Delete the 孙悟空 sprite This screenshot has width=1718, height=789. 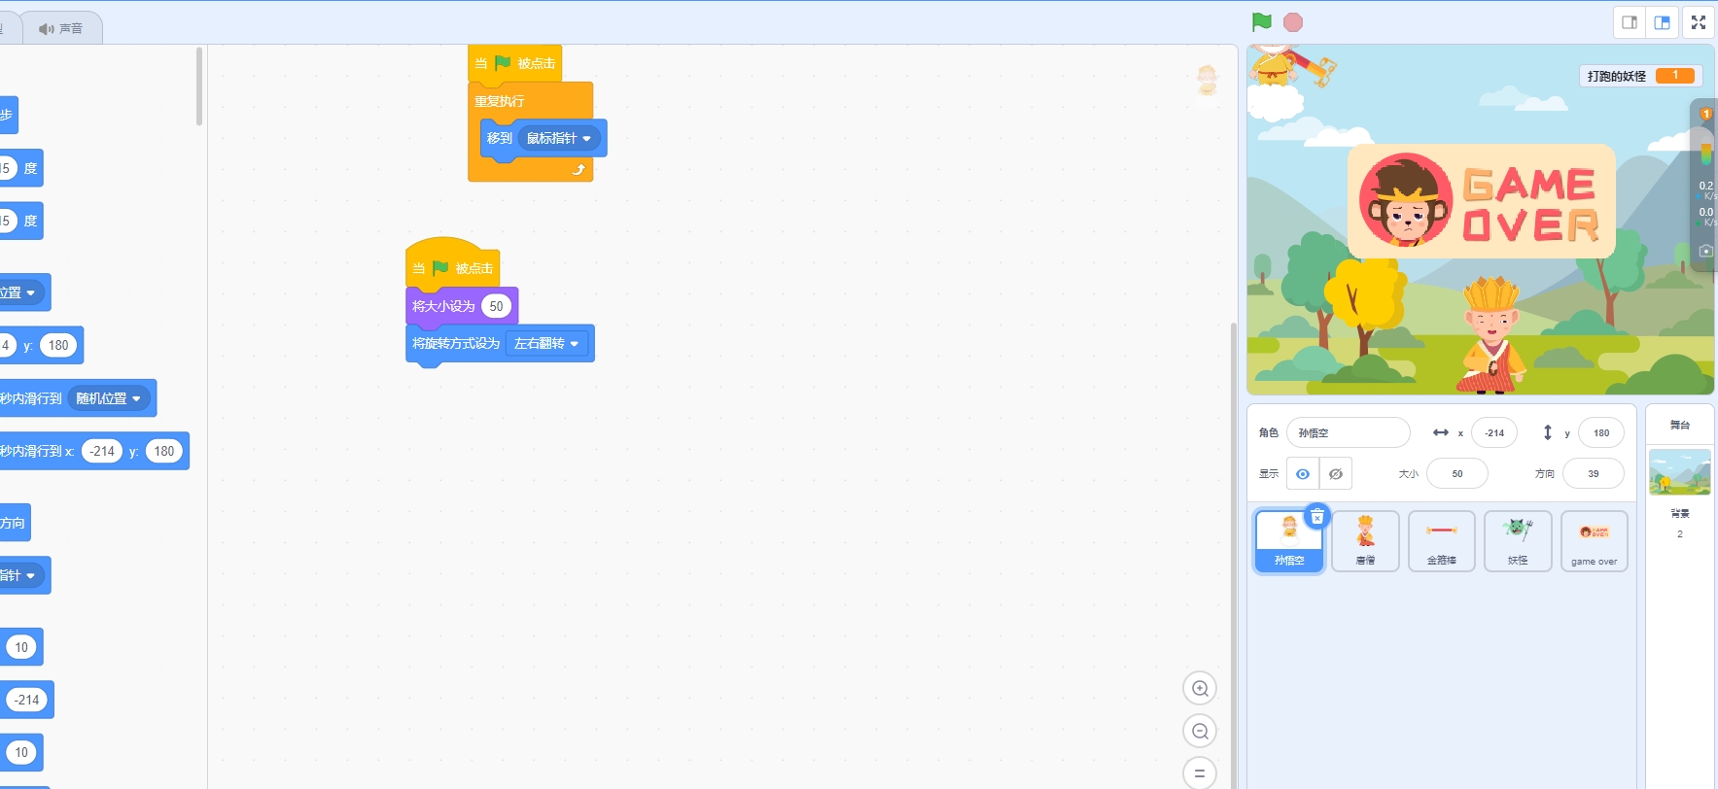(1317, 517)
